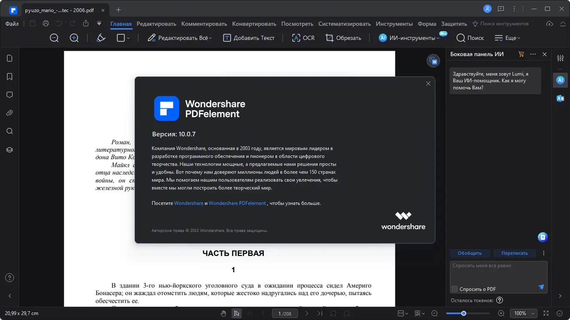Open the bookmarks panel in the left sidebar
The image size is (570, 320).
9,76
